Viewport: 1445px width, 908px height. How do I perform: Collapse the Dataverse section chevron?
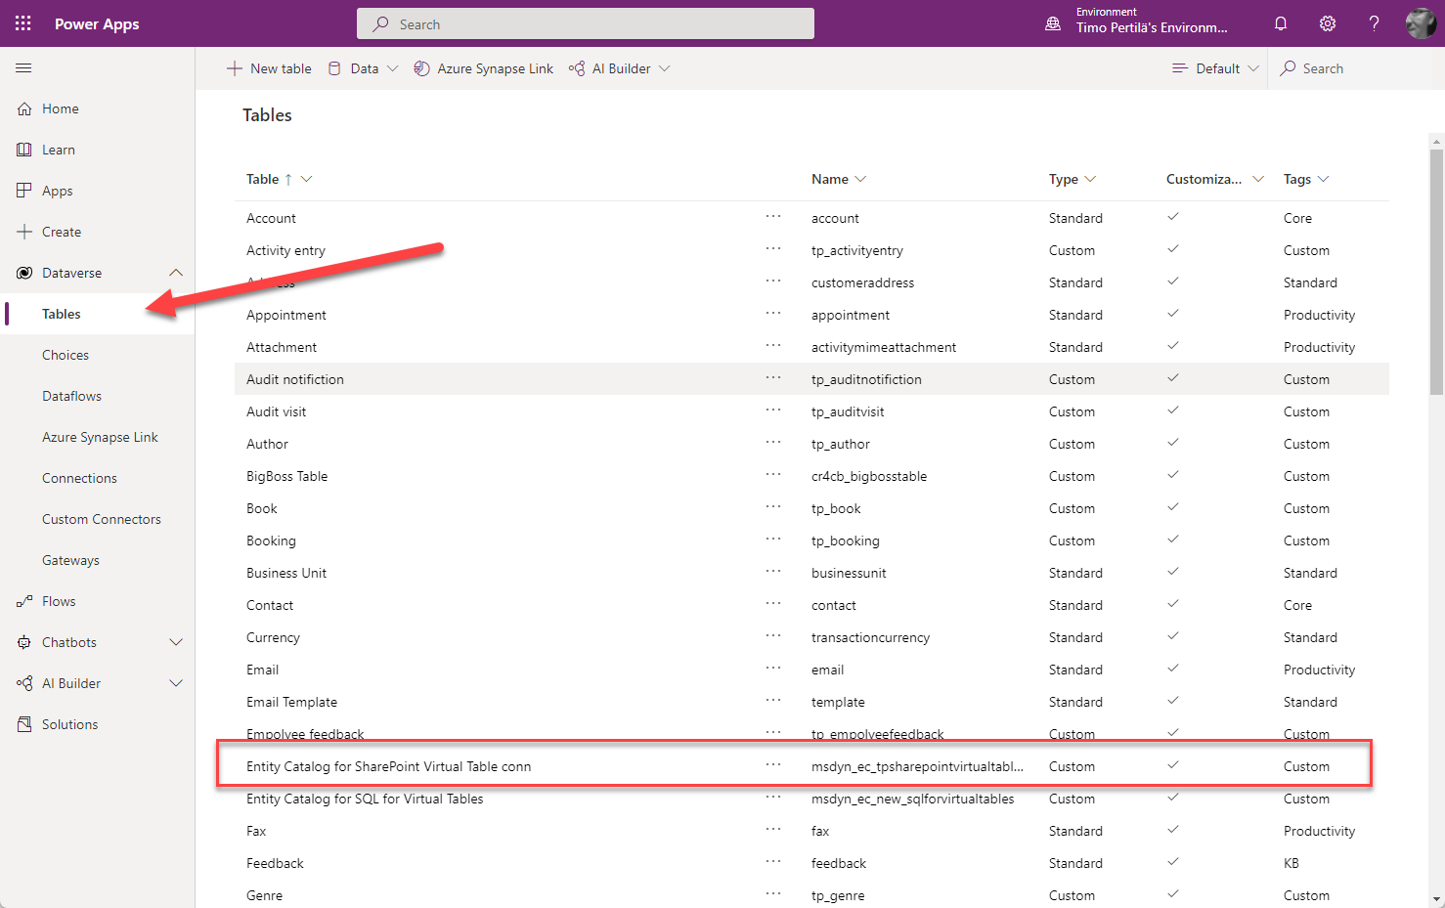[x=176, y=273]
